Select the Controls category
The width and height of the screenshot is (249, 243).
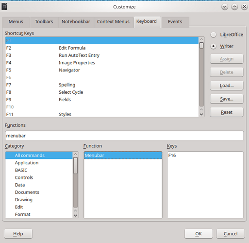point(39,177)
